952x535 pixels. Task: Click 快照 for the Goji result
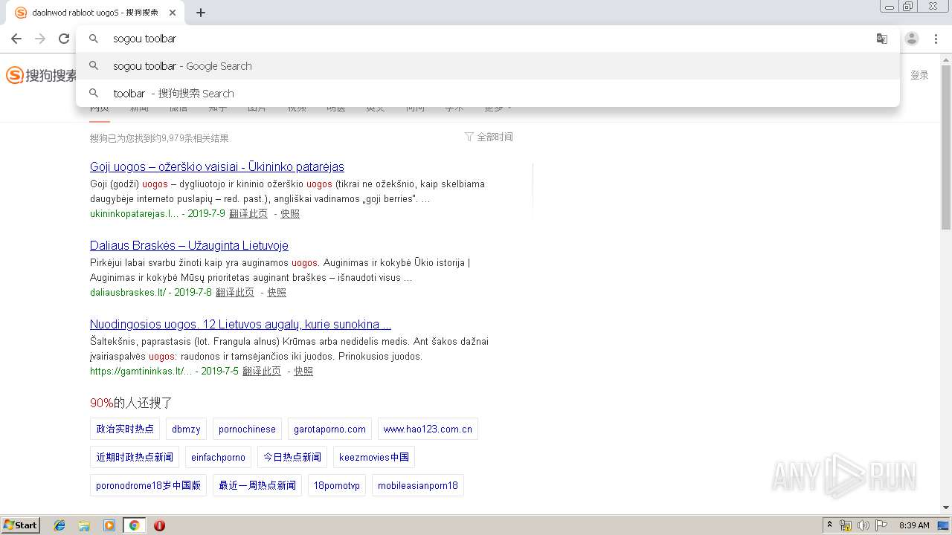point(290,213)
